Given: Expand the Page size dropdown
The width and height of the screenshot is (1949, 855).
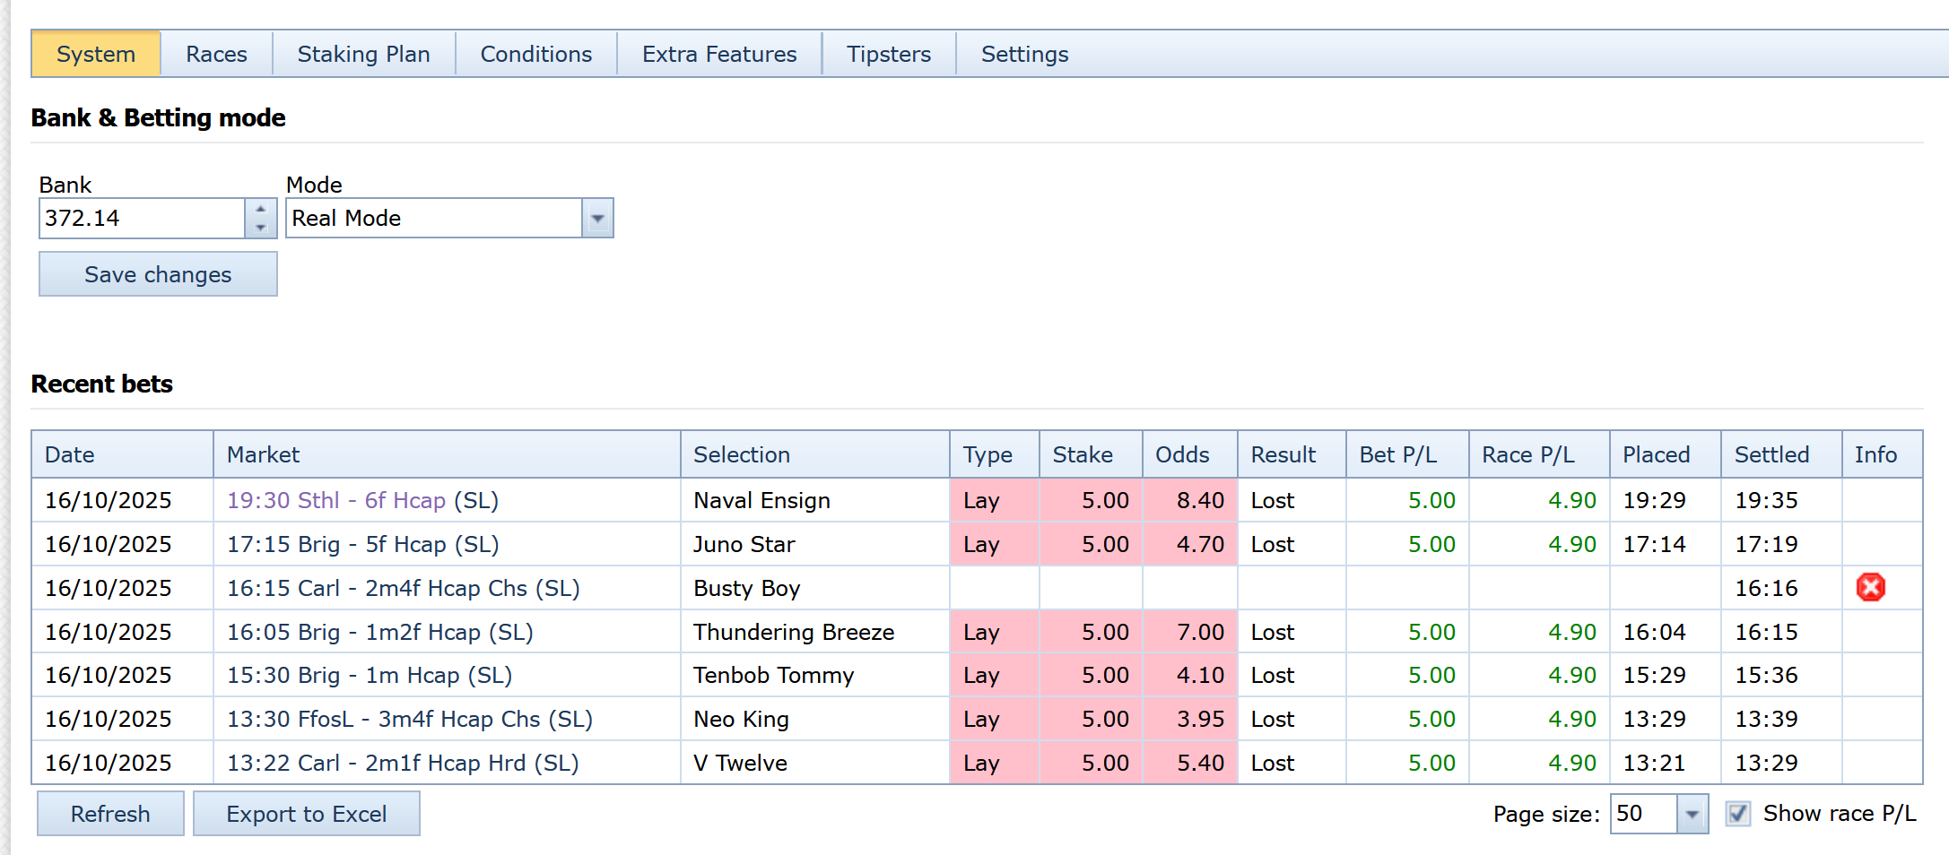Looking at the screenshot, I should pyautogui.click(x=1692, y=814).
